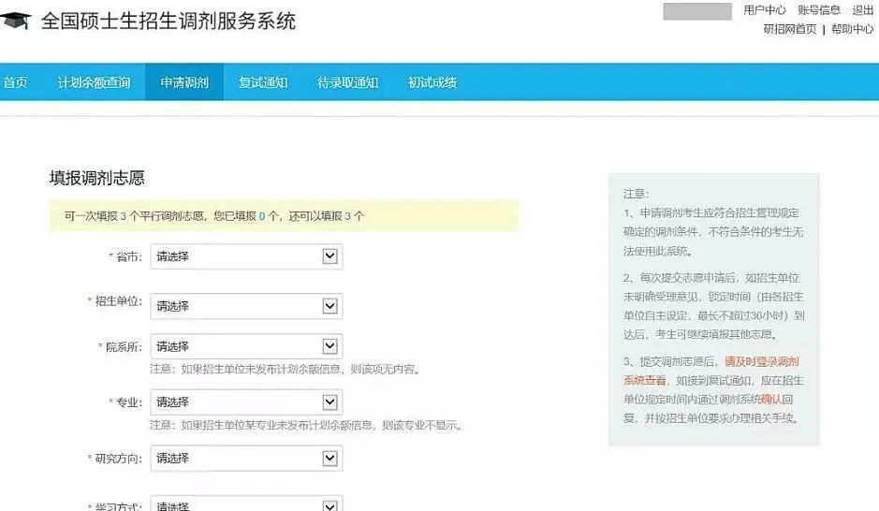879x511 pixels.
Task: Expand the 院系所 dropdown
Action: (246, 346)
